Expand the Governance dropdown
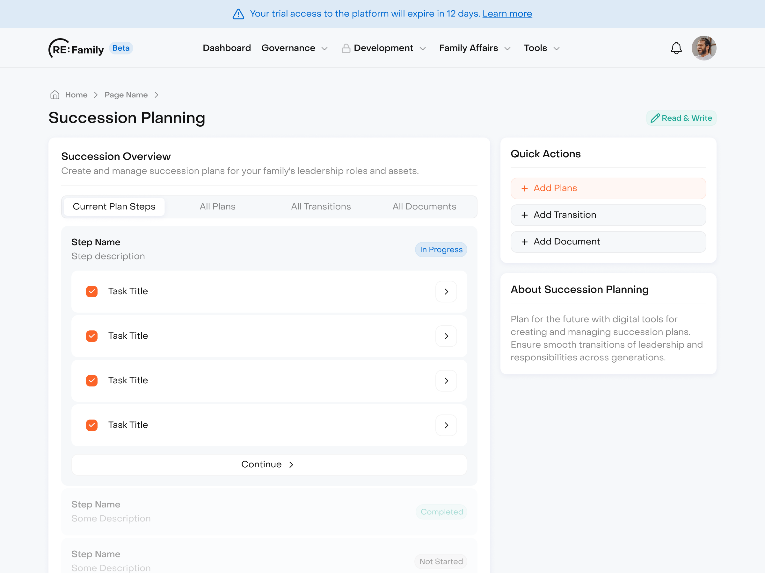Image resolution: width=765 pixels, height=573 pixels. coord(295,48)
